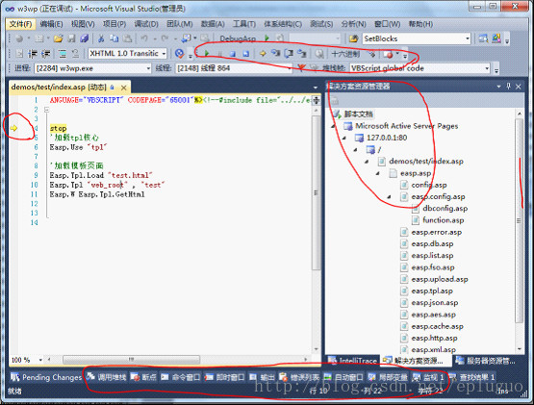
Task: Open the 帮助(H) help menu
Action: (420, 24)
